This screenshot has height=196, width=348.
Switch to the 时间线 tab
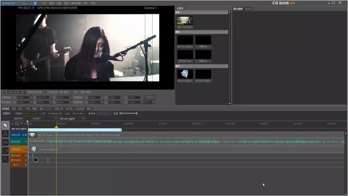(x=5, y=109)
